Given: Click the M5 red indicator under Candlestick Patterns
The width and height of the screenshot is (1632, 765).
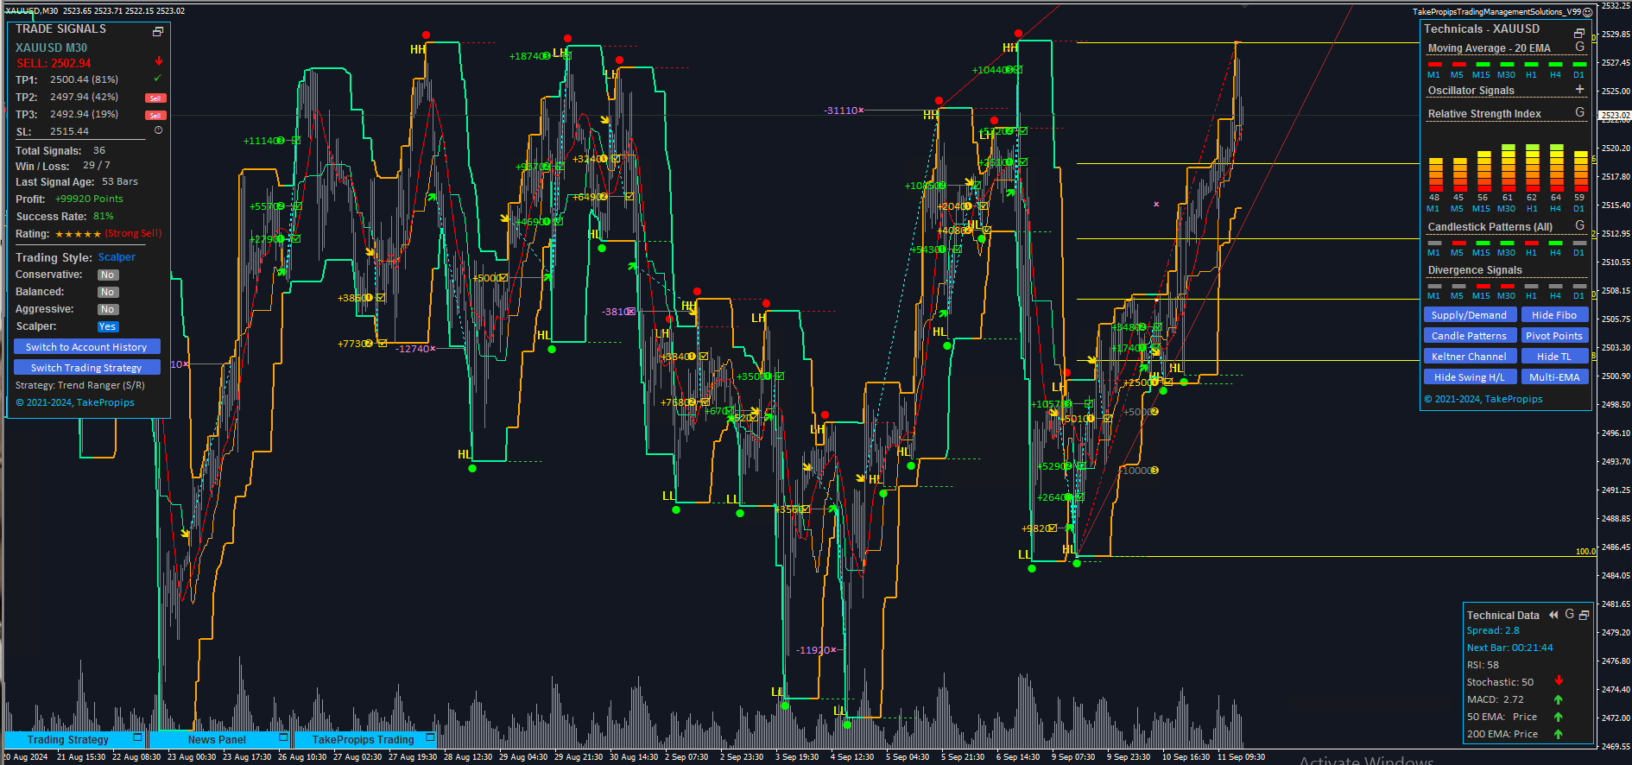Looking at the screenshot, I should [x=1458, y=243].
